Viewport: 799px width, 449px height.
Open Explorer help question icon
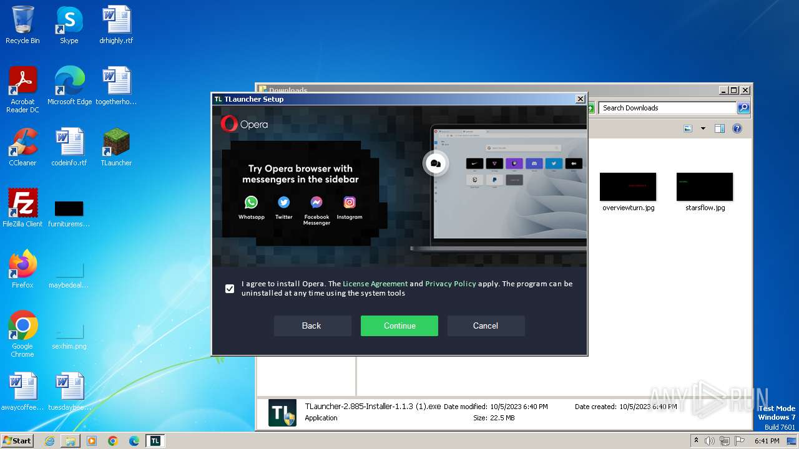point(737,128)
